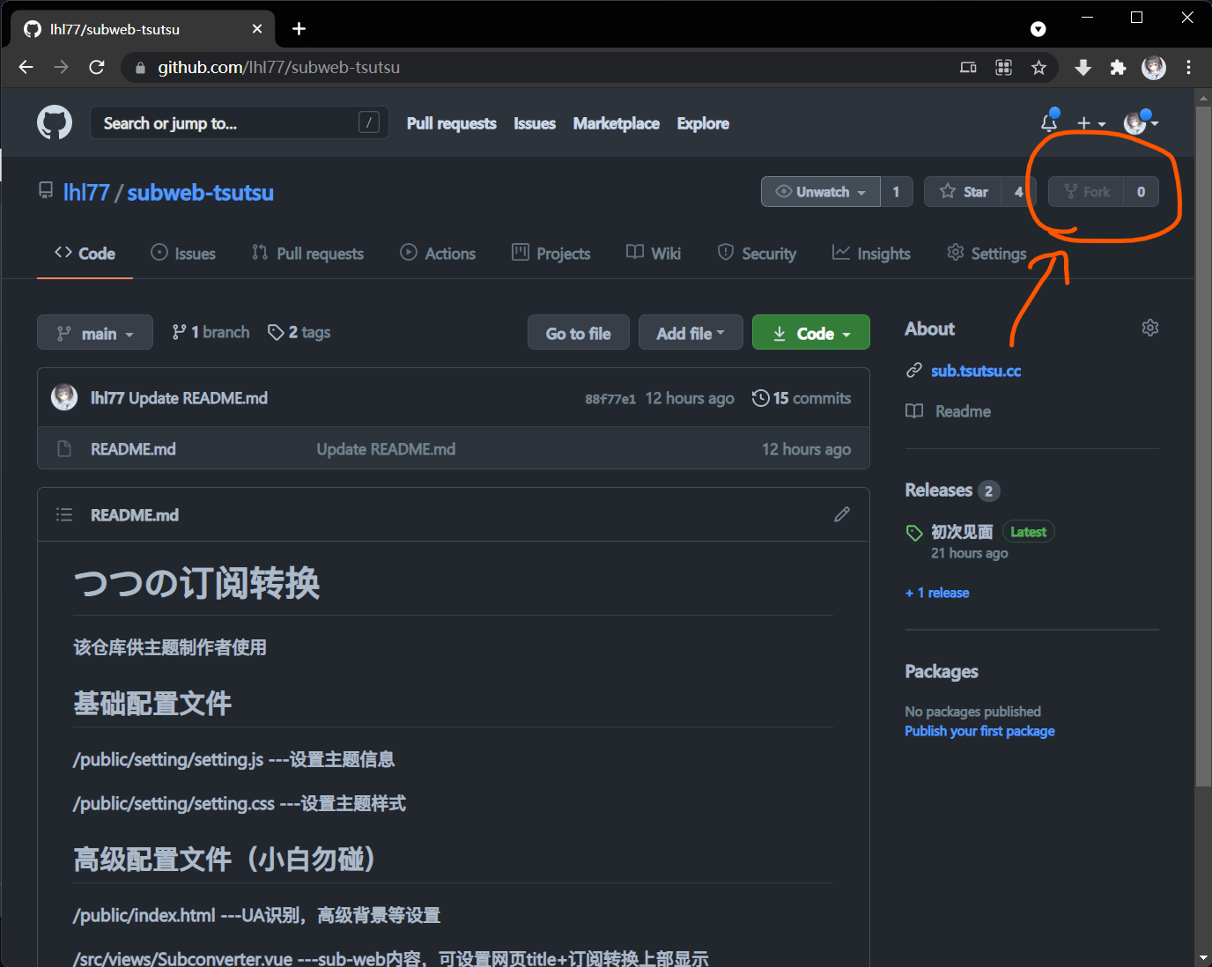Click the cast/device icon in address bar
The width and height of the screenshot is (1212, 967).
click(x=968, y=67)
